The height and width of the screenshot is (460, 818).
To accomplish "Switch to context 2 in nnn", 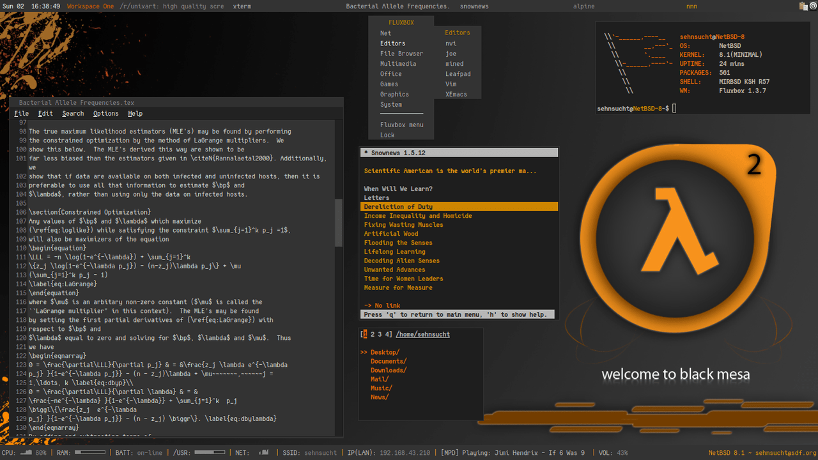I will [x=373, y=334].
